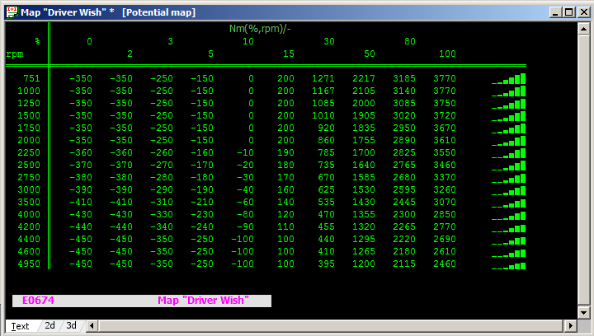Viewport: 594px width, 336px height.
Task: Select cell value 3260 in row 3000
Action: (445, 189)
